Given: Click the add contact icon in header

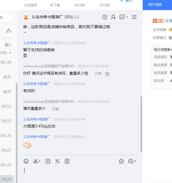Looking at the screenshot, I should click(x=113, y=17).
